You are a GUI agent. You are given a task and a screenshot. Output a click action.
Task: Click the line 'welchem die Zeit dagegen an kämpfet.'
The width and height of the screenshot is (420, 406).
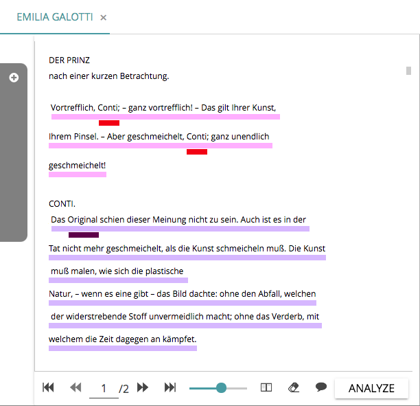point(123,339)
